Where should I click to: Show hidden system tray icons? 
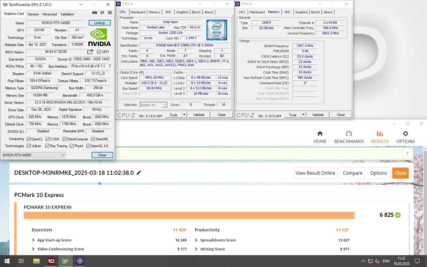[363, 261]
